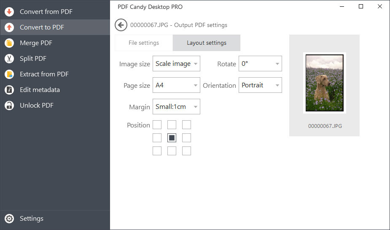Set position to bottom-center box

pyautogui.click(x=172, y=151)
